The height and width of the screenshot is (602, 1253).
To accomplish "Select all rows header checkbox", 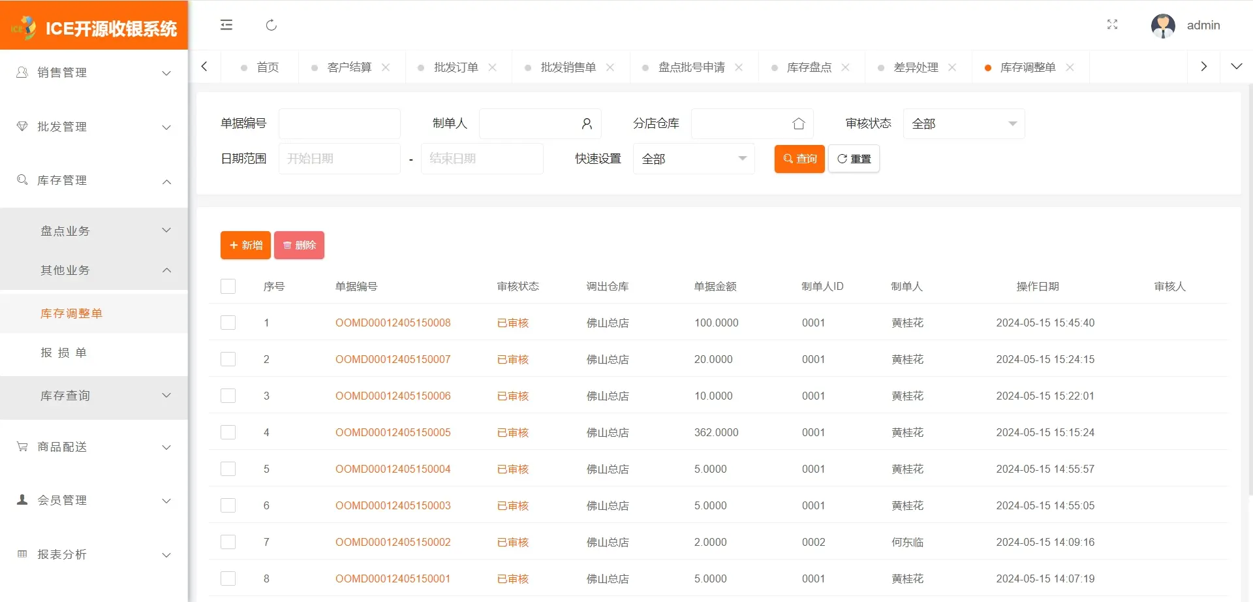I will tap(228, 286).
